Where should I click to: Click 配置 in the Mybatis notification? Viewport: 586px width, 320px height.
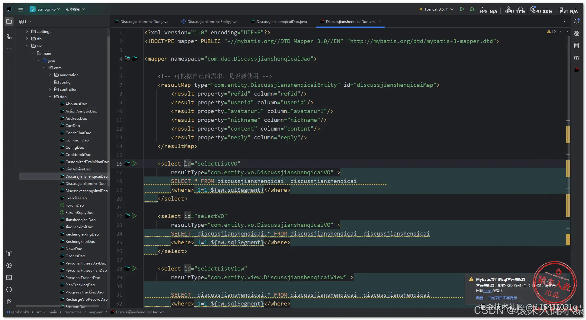click(480, 298)
